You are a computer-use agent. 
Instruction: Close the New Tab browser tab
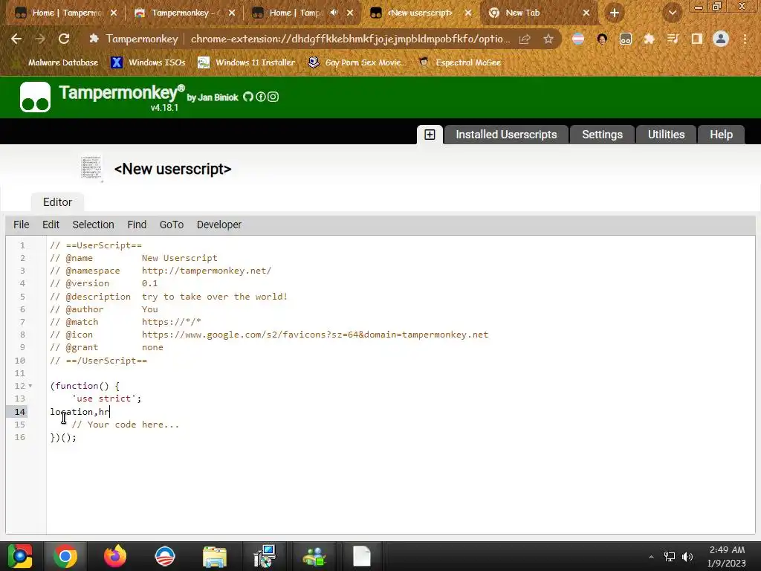pos(586,13)
